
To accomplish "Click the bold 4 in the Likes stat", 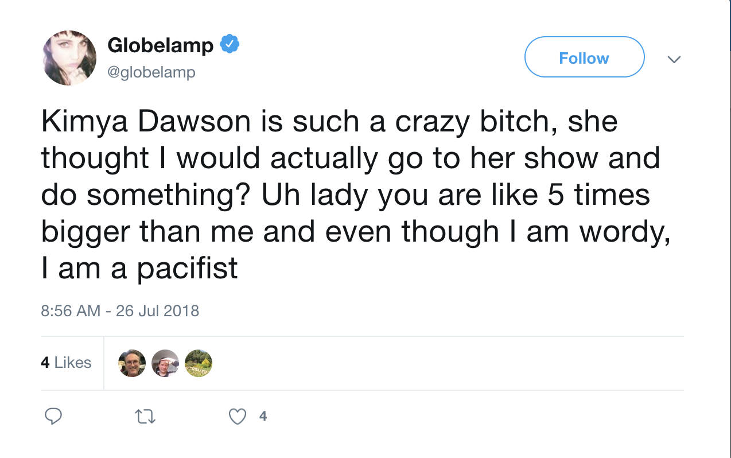I will (45, 363).
